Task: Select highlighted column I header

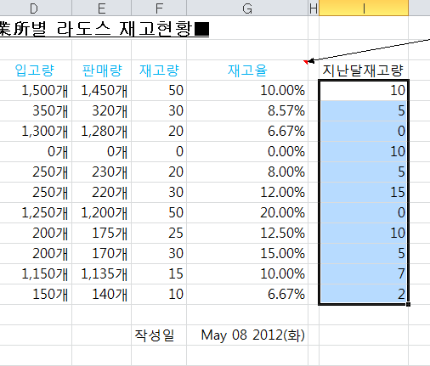Action: point(364,8)
